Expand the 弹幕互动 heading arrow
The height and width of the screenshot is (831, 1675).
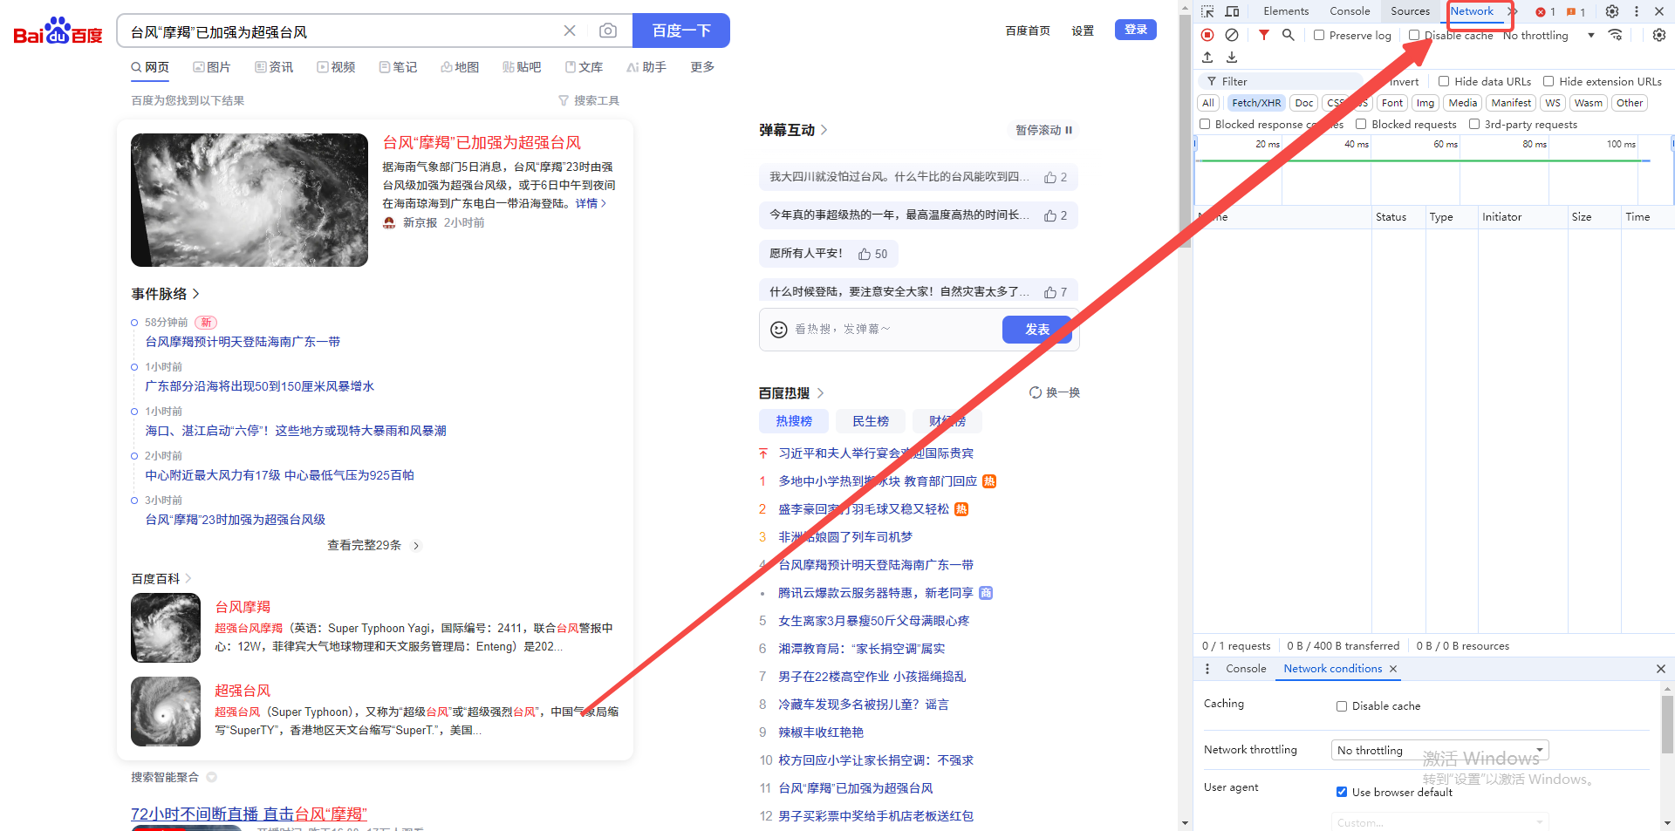point(824,130)
